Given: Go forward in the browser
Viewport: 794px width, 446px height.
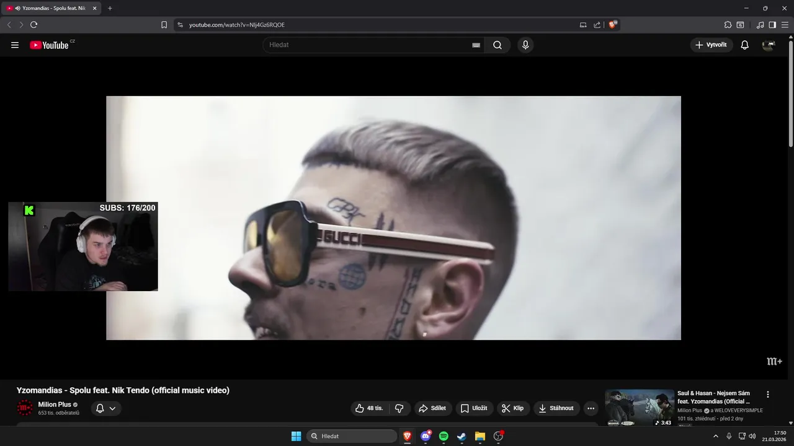Looking at the screenshot, I should [x=21, y=25].
